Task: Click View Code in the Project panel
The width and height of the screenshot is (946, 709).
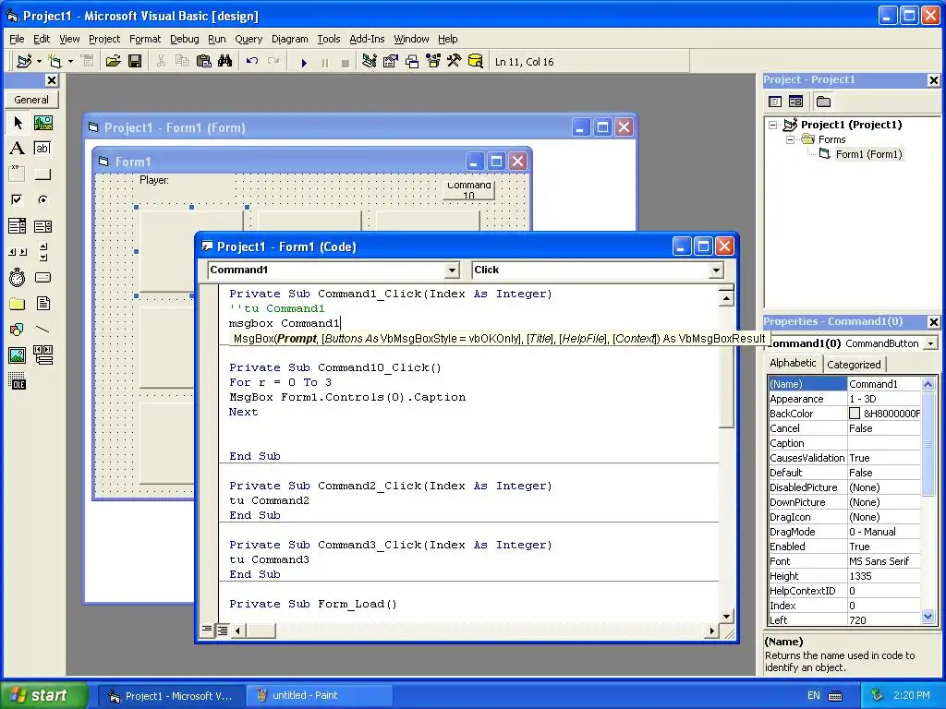Action: [775, 102]
